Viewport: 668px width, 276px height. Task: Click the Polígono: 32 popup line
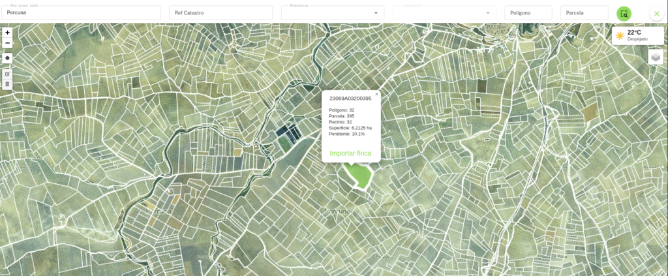(x=342, y=110)
